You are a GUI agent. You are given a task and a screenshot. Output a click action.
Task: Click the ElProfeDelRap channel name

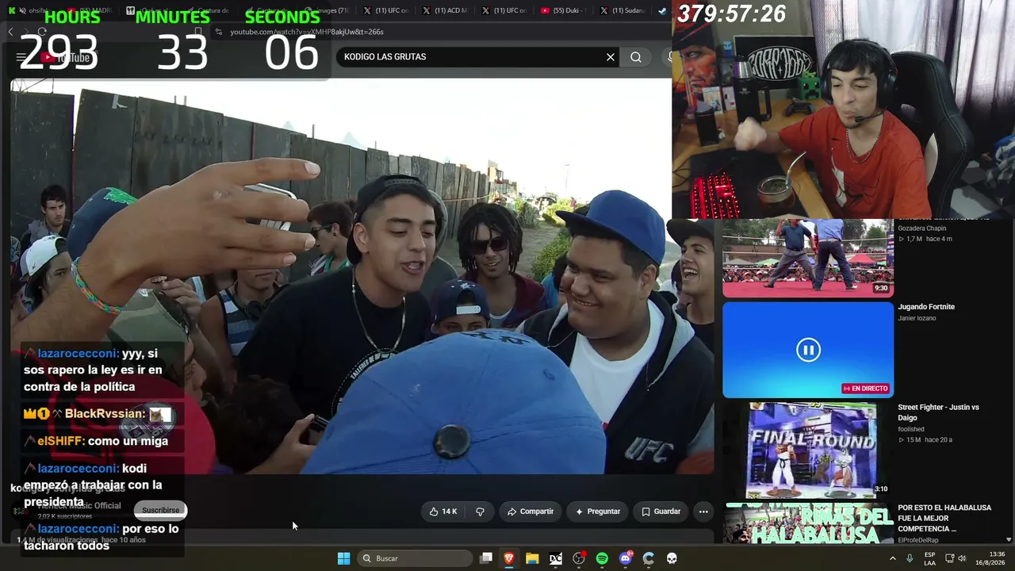918,540
